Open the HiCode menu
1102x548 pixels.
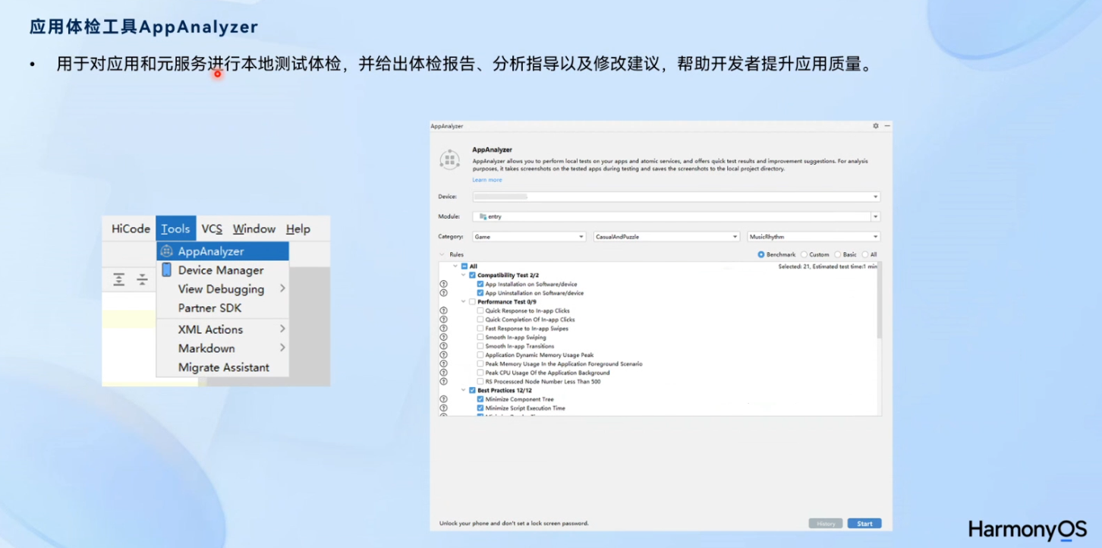click(131, 228)
